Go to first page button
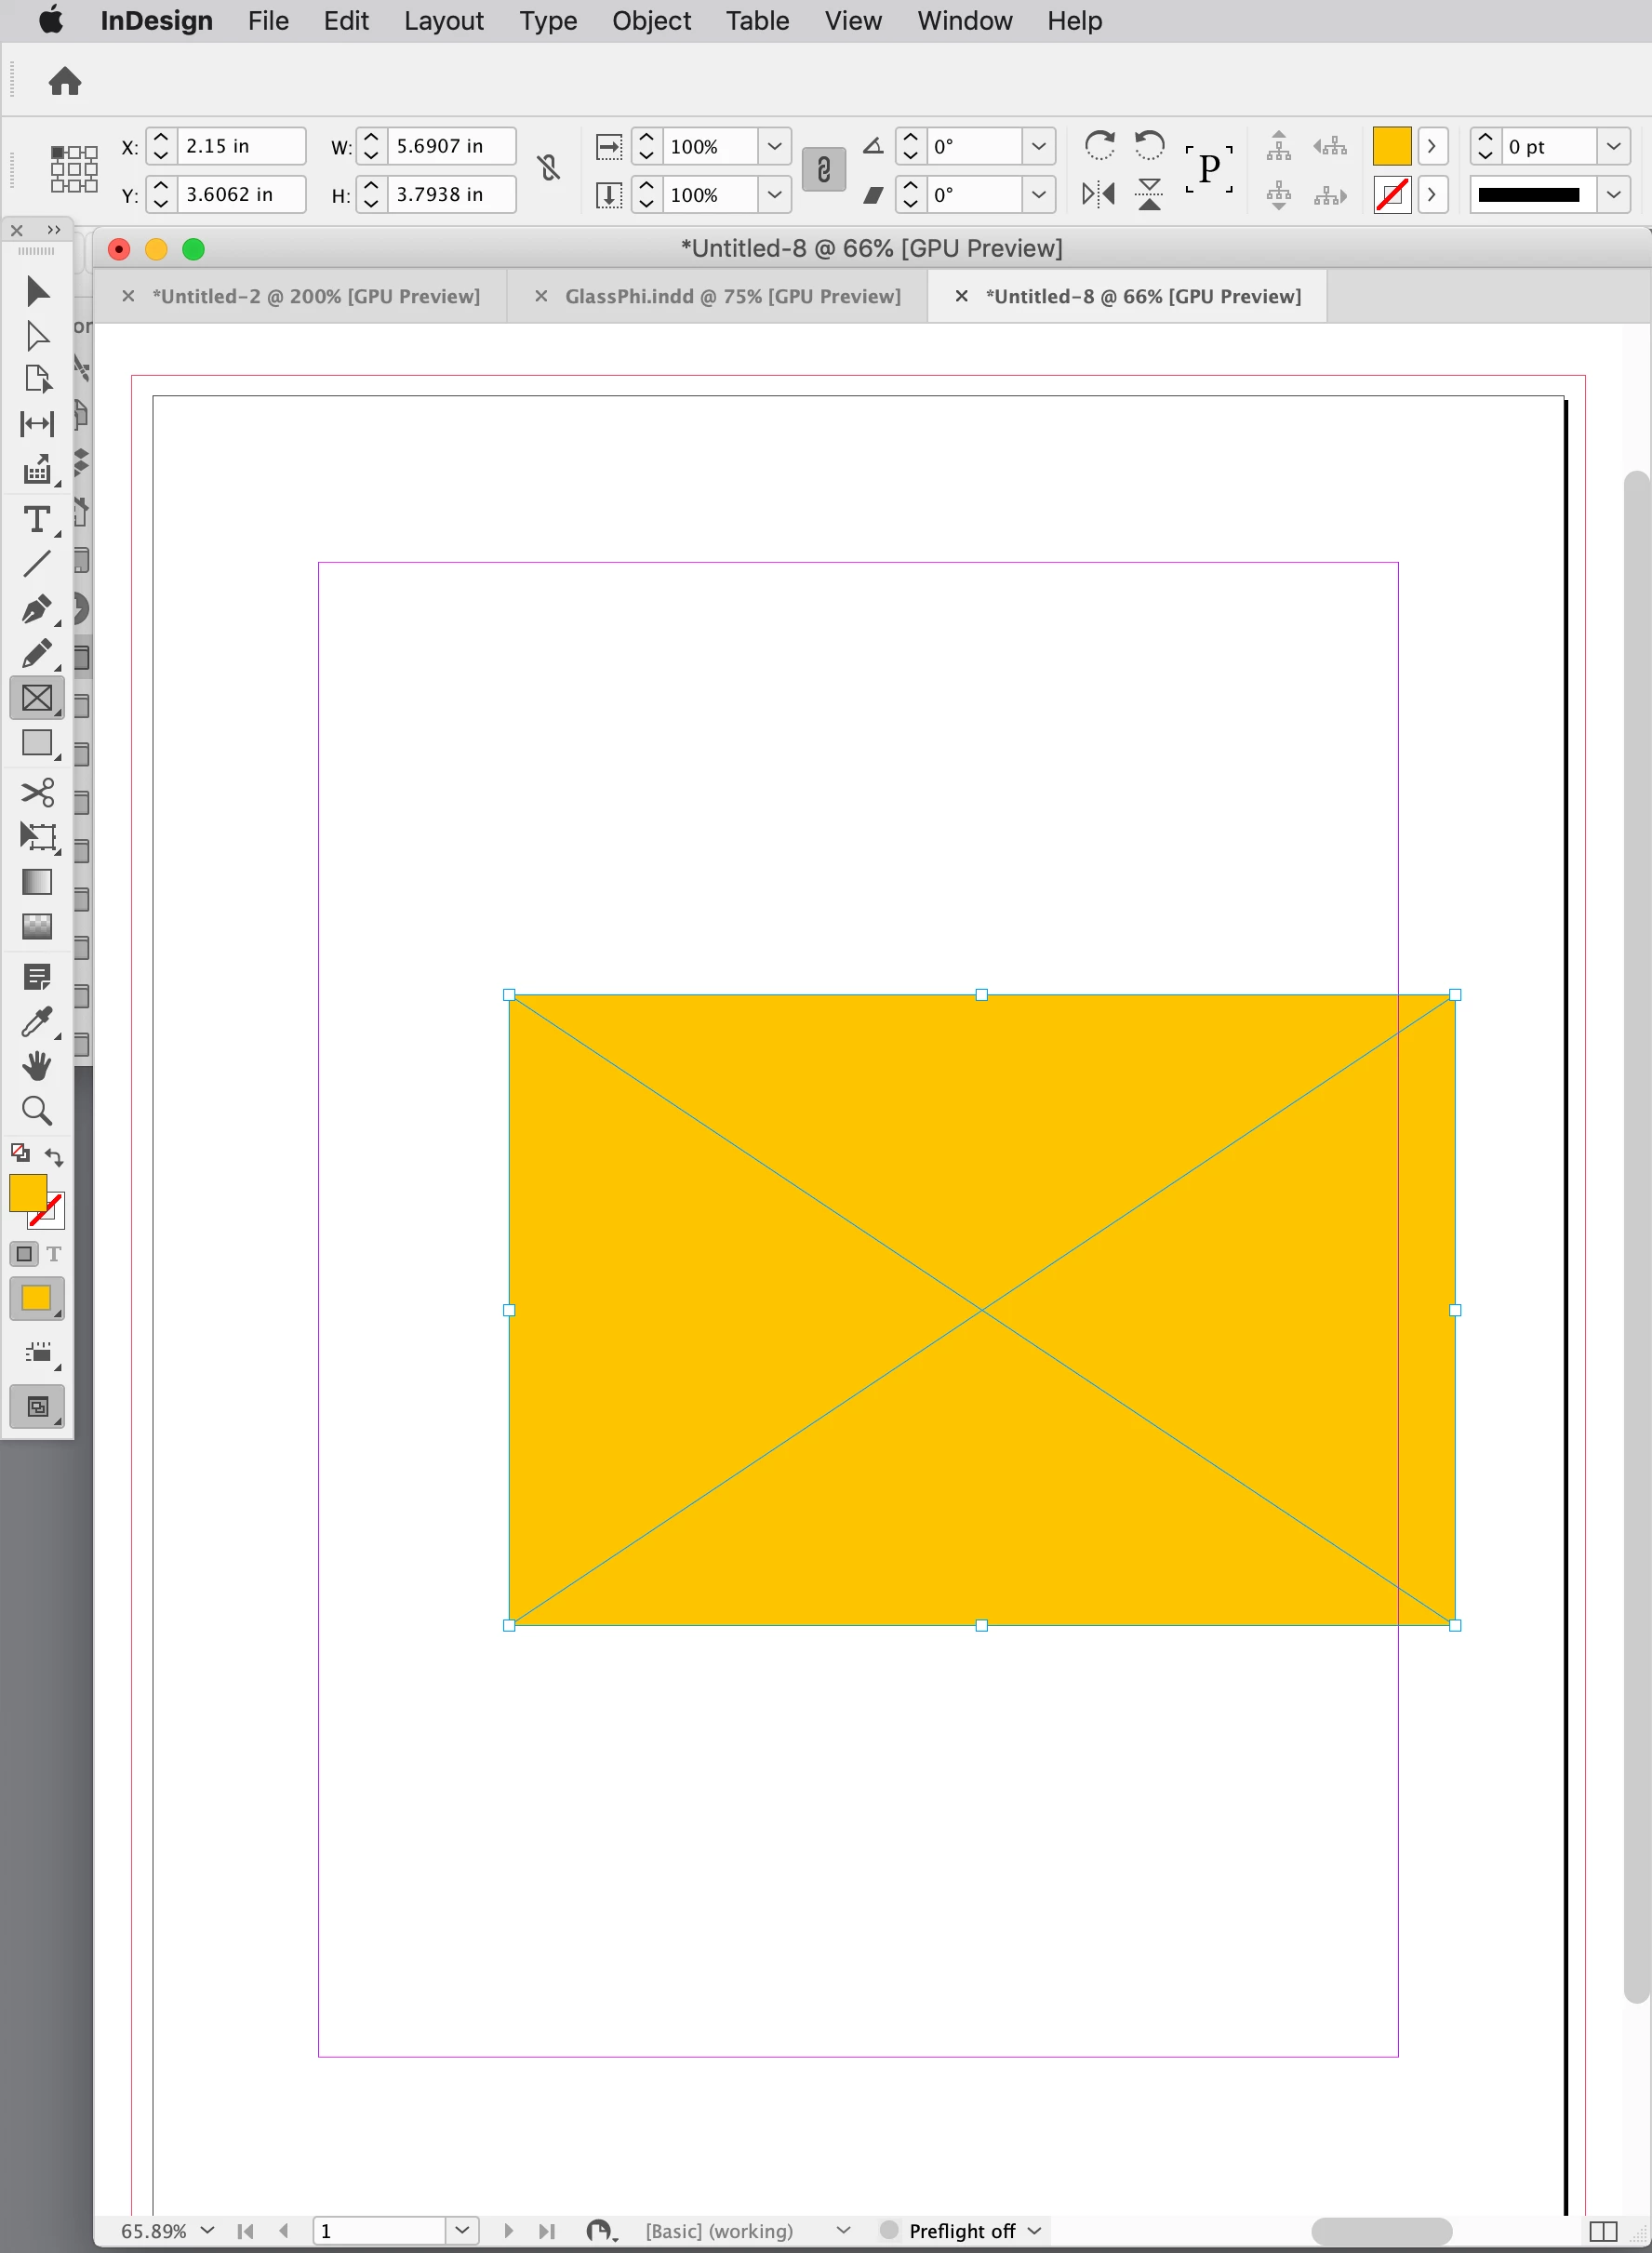The width and height of the screenshot is (1652, 2253). pyautogui.click(x=245, y=2230)
